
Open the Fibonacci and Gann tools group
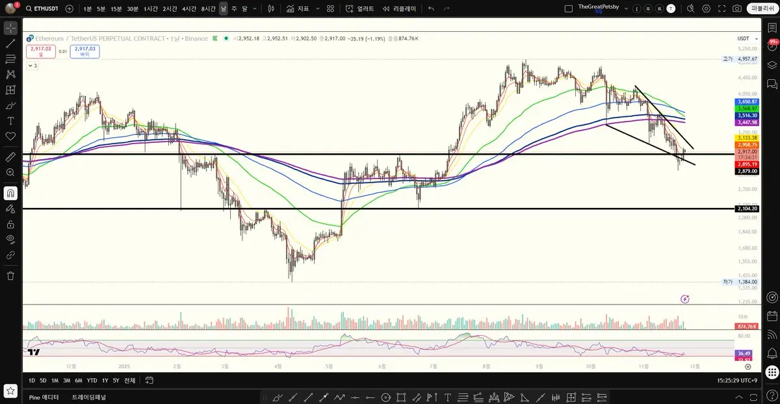10,59
